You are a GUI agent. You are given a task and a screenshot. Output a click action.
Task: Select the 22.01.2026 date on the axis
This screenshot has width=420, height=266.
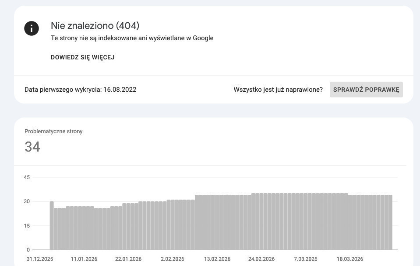coord(128,259)
